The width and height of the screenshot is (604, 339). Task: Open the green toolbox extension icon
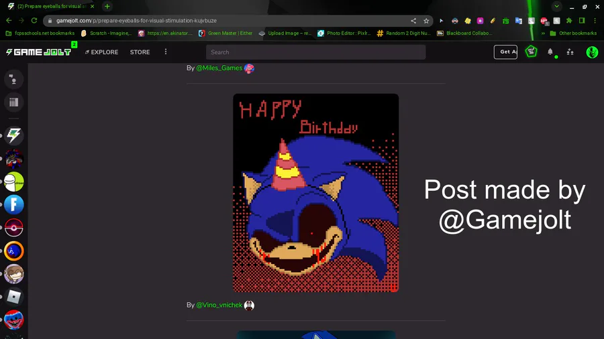tap(505, 21)
